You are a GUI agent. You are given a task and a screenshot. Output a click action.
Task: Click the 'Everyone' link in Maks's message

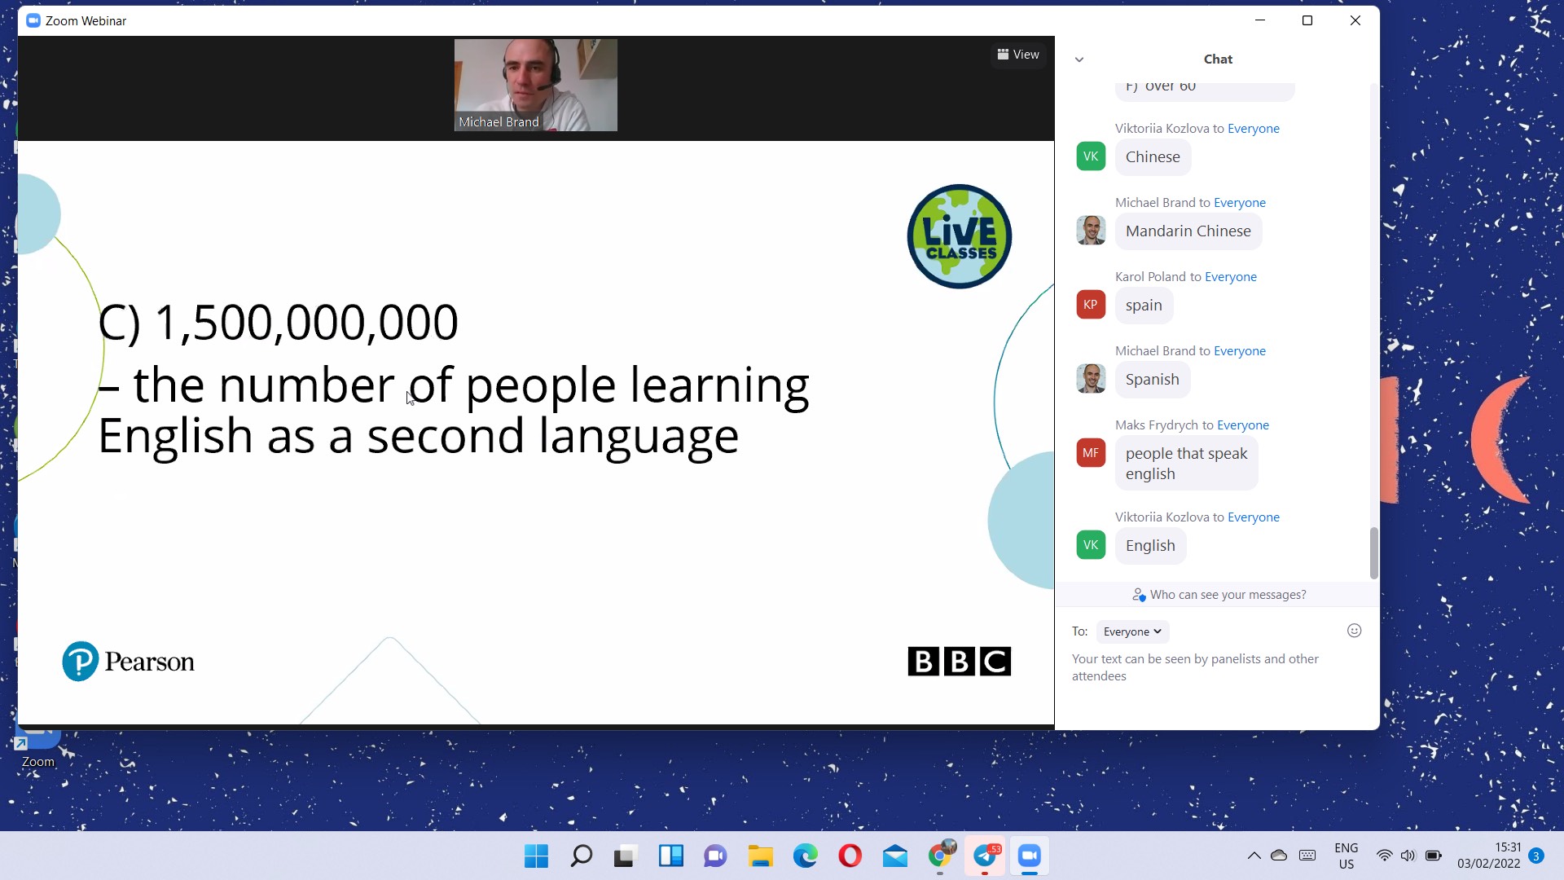click(x=1242, y=425)
